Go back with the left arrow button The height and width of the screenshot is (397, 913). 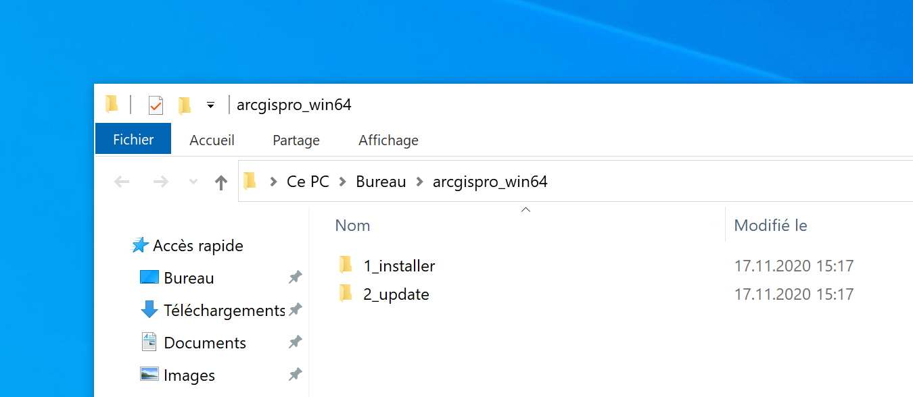tap(122, 182)
